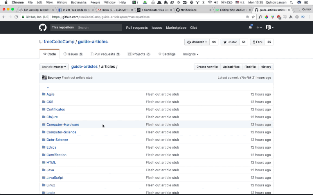Expand the Branch: master dropdown
The height and width of the screenshot is (195, 313).
click(x=54, y=67)
